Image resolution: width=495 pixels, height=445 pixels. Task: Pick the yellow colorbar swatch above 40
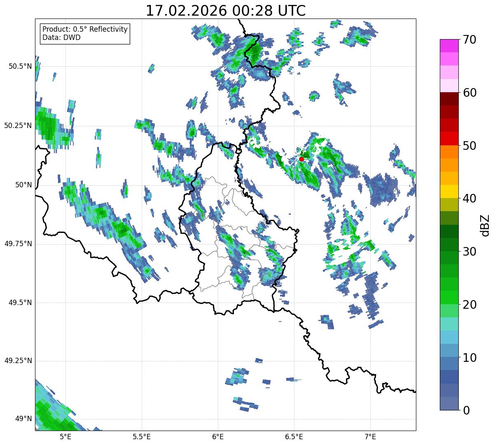point(449,192)
